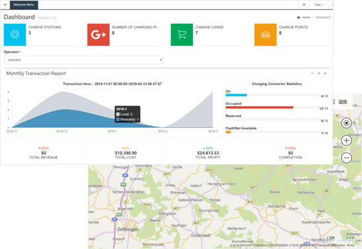362x249 pixels.
Task: Switch map style with 道路 button
Action: [343, 101]
